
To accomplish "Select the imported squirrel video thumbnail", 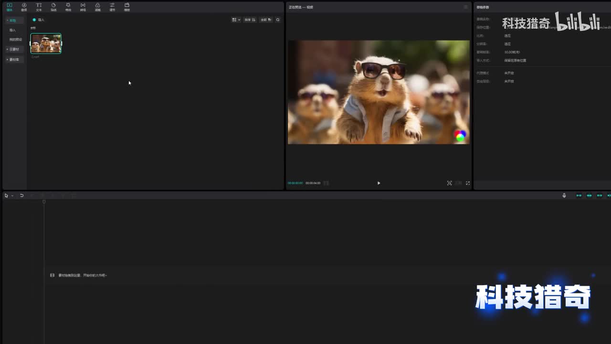I will click(46, 43).
